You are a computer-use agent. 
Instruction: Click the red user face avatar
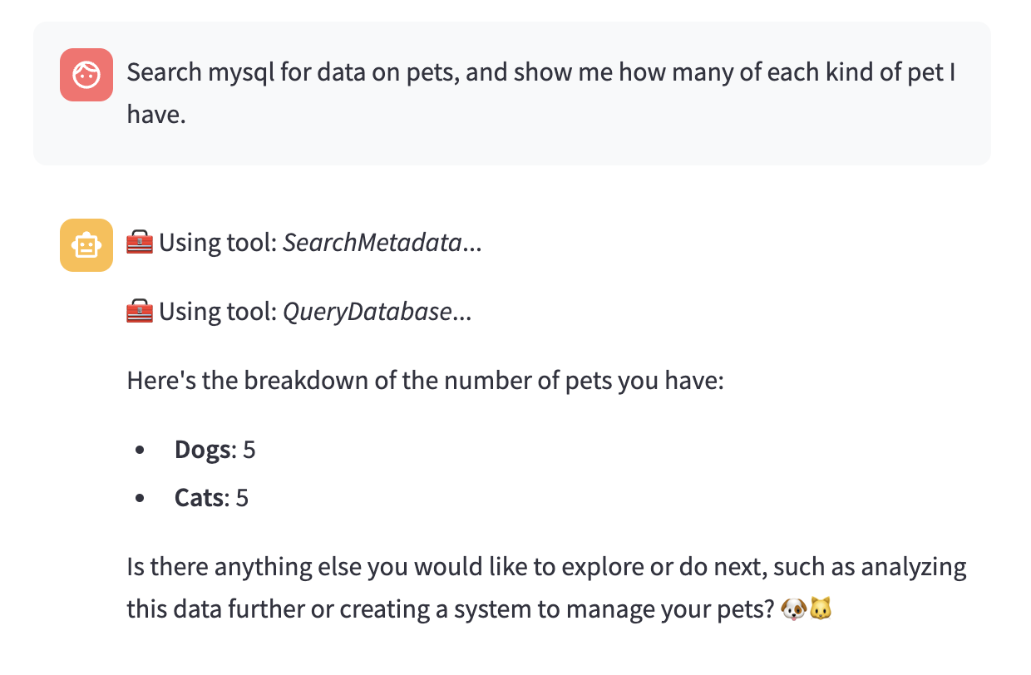click(86, 75)
